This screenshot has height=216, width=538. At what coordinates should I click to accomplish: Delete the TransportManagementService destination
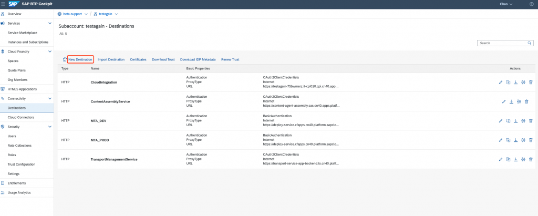[531, 159]
